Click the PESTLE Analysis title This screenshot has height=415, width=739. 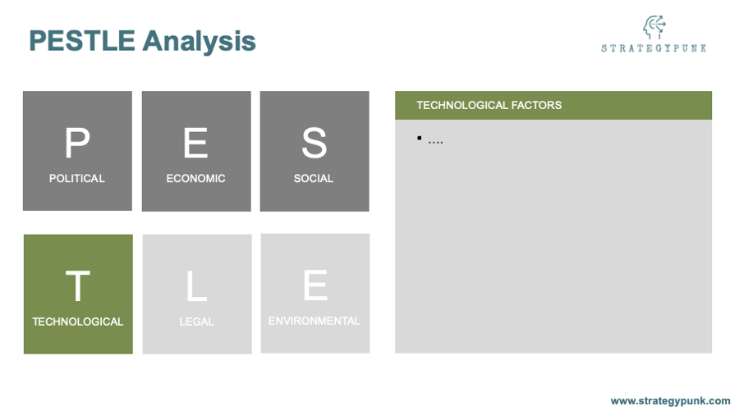142,41
